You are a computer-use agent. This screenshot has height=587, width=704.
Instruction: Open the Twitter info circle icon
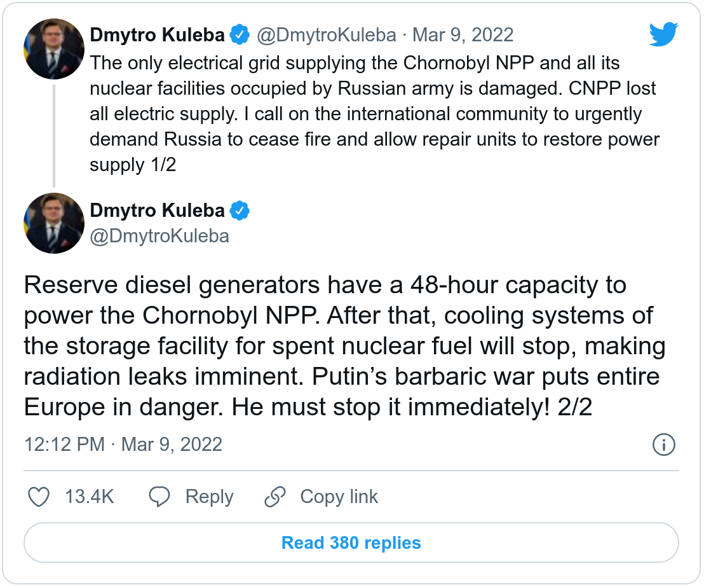coord(663,445)
